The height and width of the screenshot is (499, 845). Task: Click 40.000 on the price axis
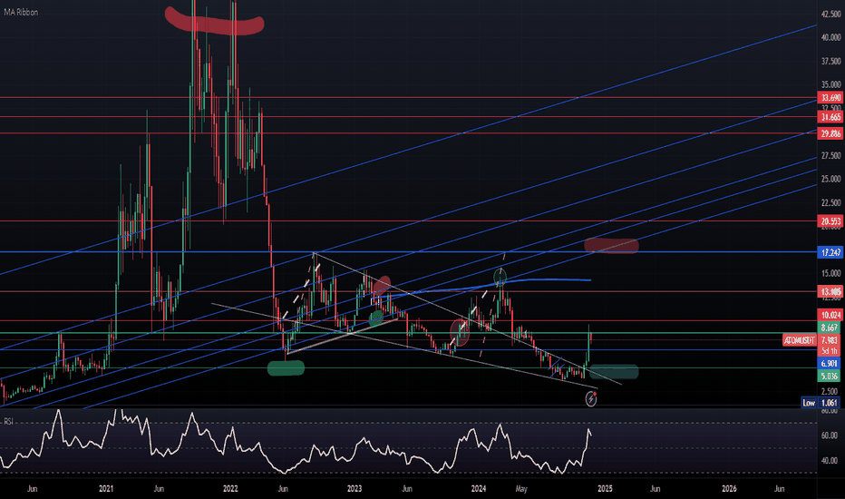coord(830,37)
